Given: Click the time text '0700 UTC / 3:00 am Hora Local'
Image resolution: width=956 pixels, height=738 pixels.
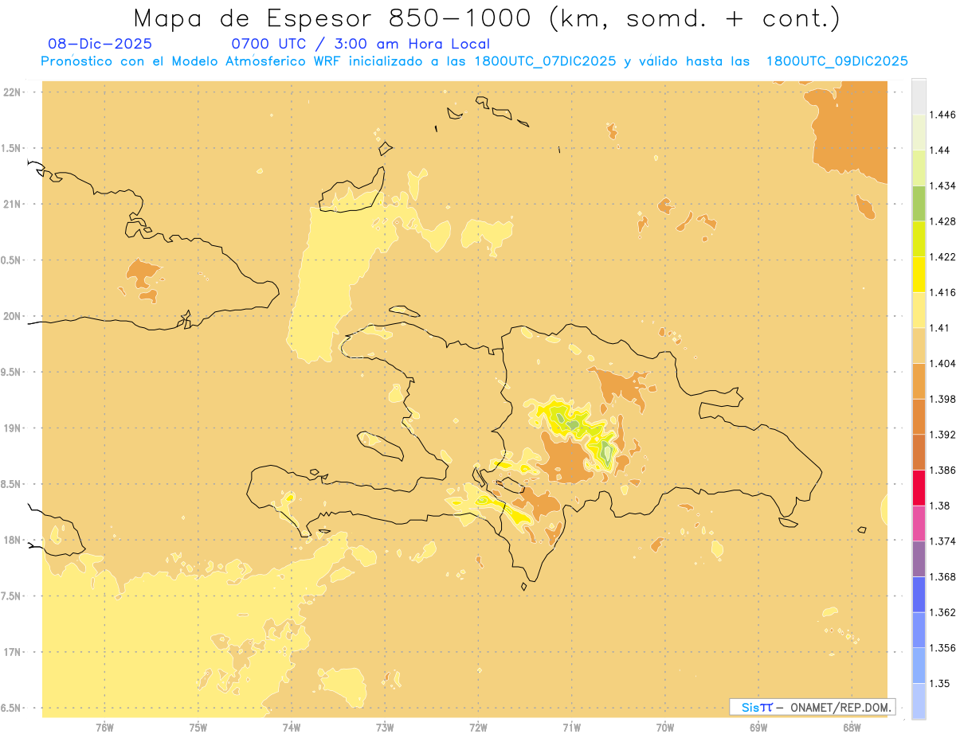Looking at the screenshot, I should [x=361, y=44].
